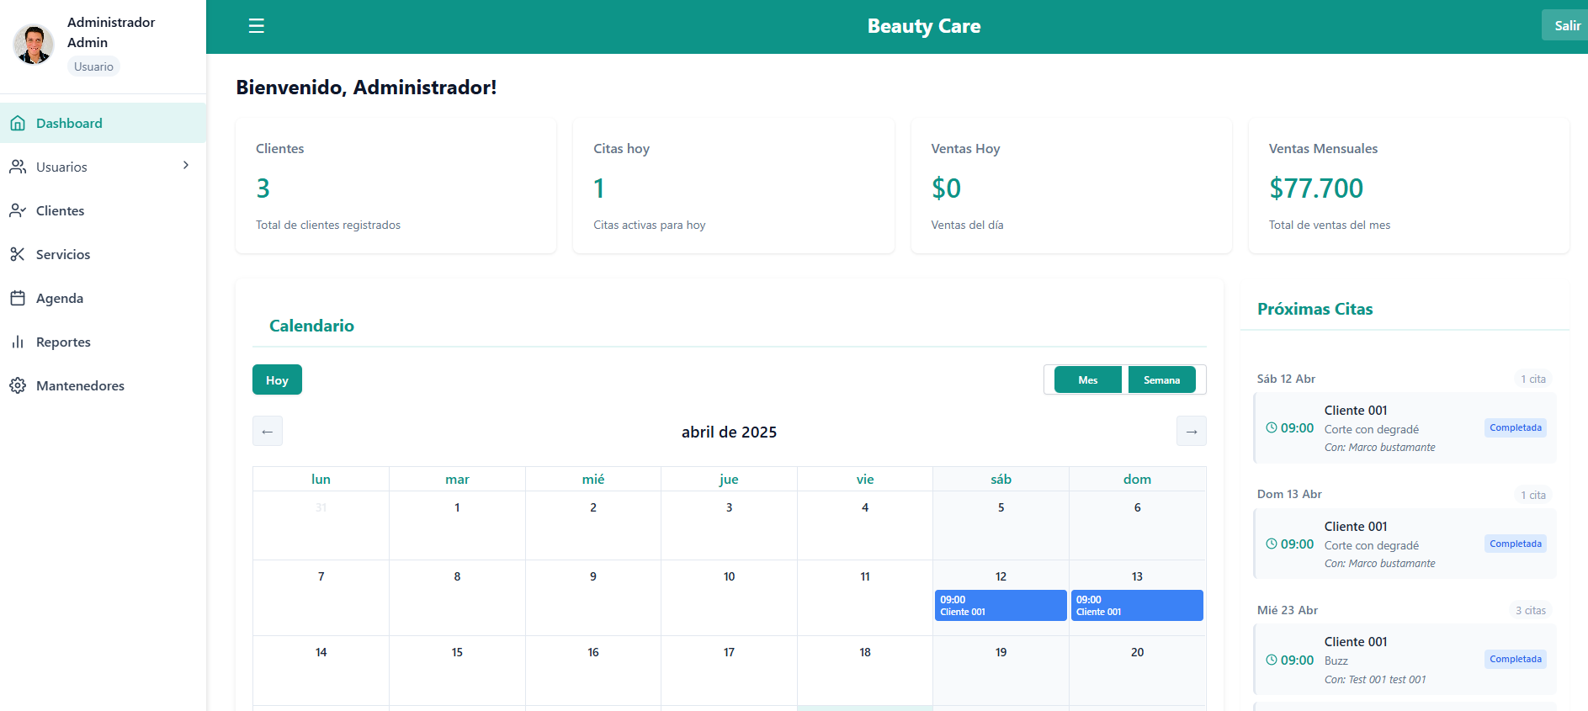Select day 18 in the calendar
The width and height of the screenshot is (1588, 711).
865,671
